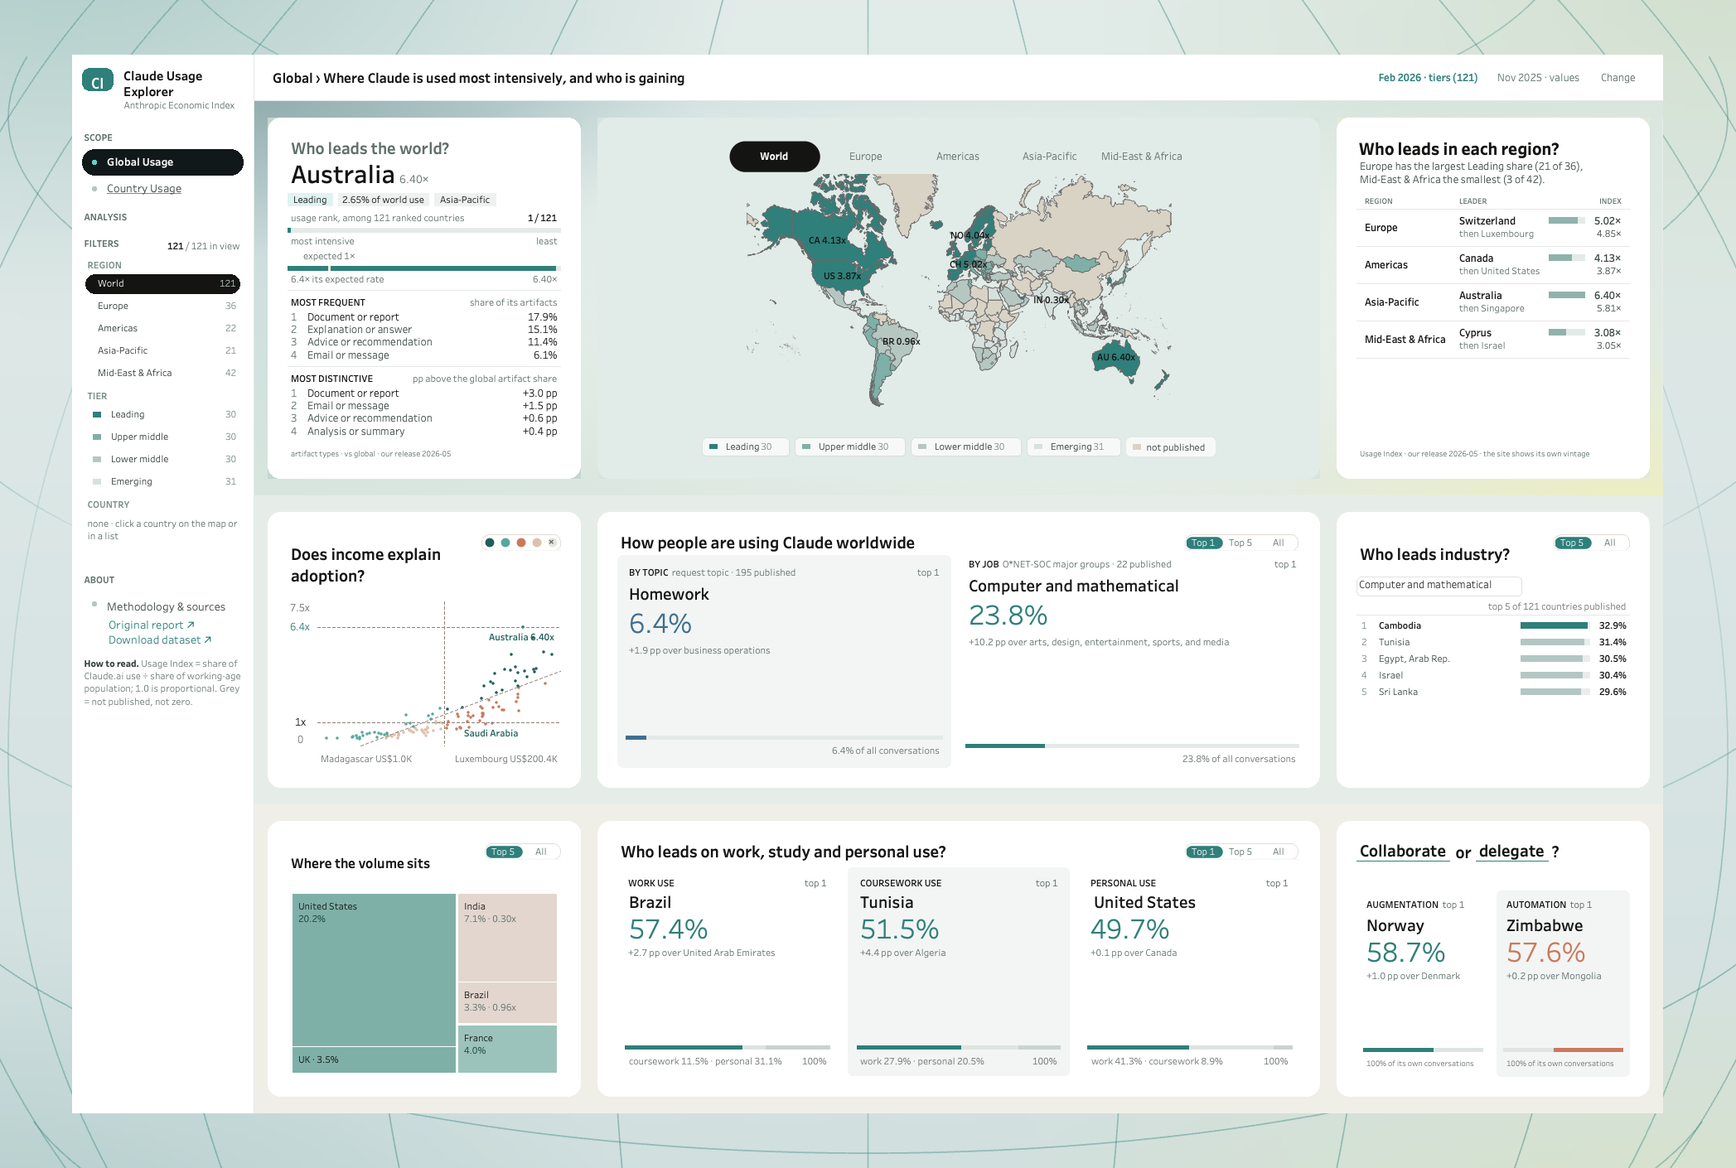Click the Australia AU 6.40x map label
Viewport: 1736px width, 1168px height.
pyautogui.click(x=1116, y=357)
